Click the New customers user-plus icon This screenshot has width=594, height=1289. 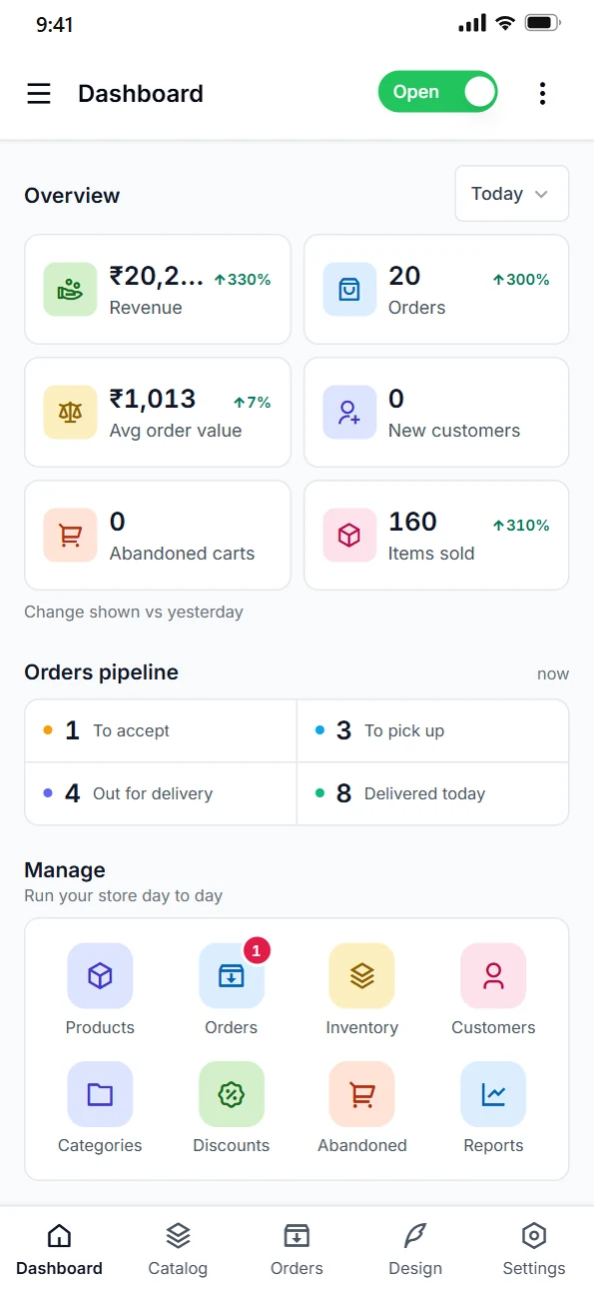pos(349,413)
